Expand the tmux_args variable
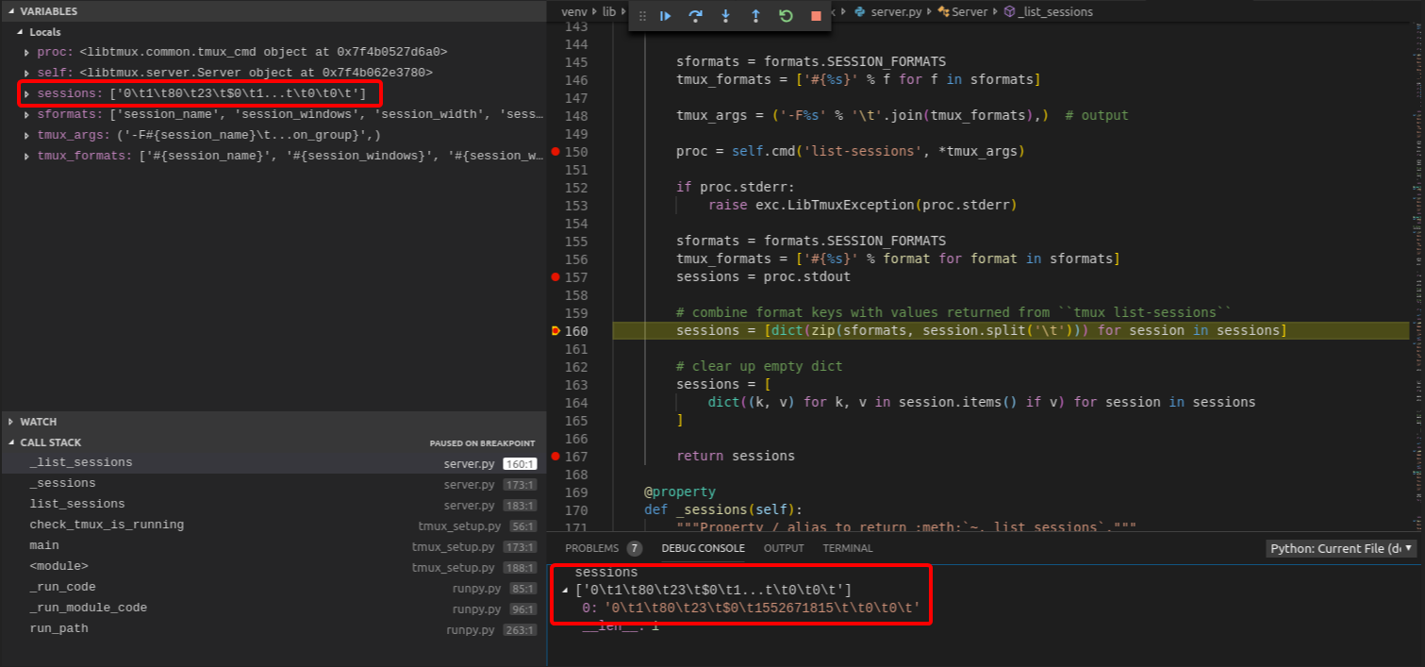 26,135
